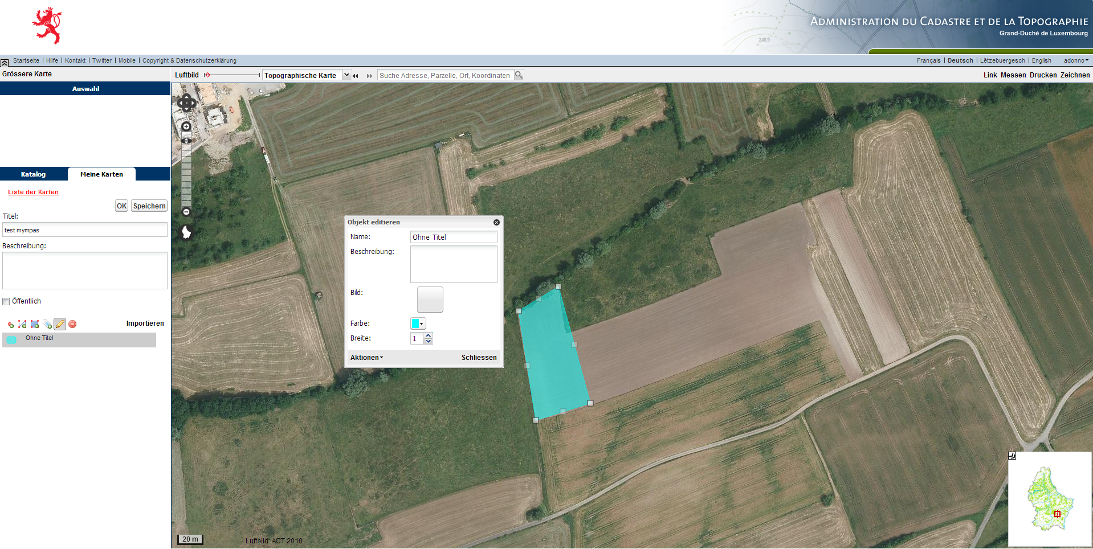Toggle the pencil edit mode button

pyautogui.click(x=60, y=324)
